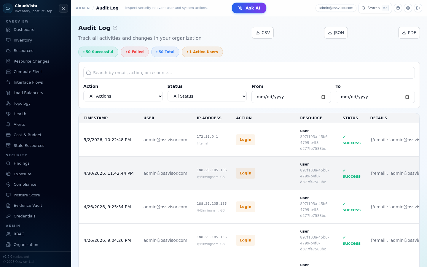Click the help icon beside Audit Log title
Viewport: 427px width, 267px height.
(x=115, y=28)
